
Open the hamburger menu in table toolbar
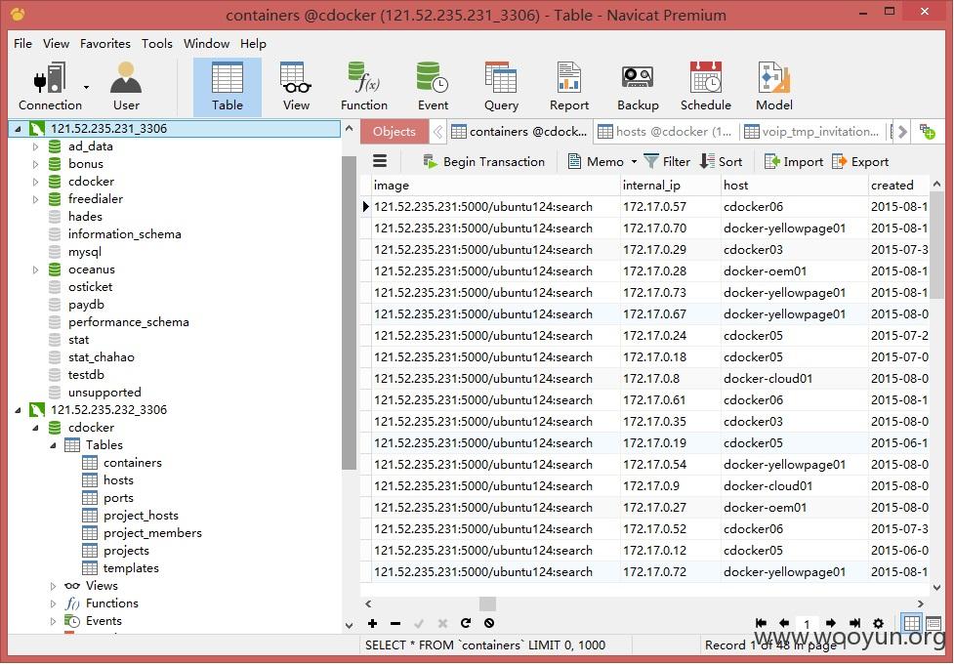coord(380,161)
